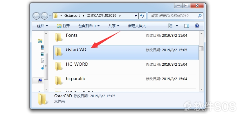Maximize the explorer window
The width and height of the screenshot is (240, 114).
[186, 6]
